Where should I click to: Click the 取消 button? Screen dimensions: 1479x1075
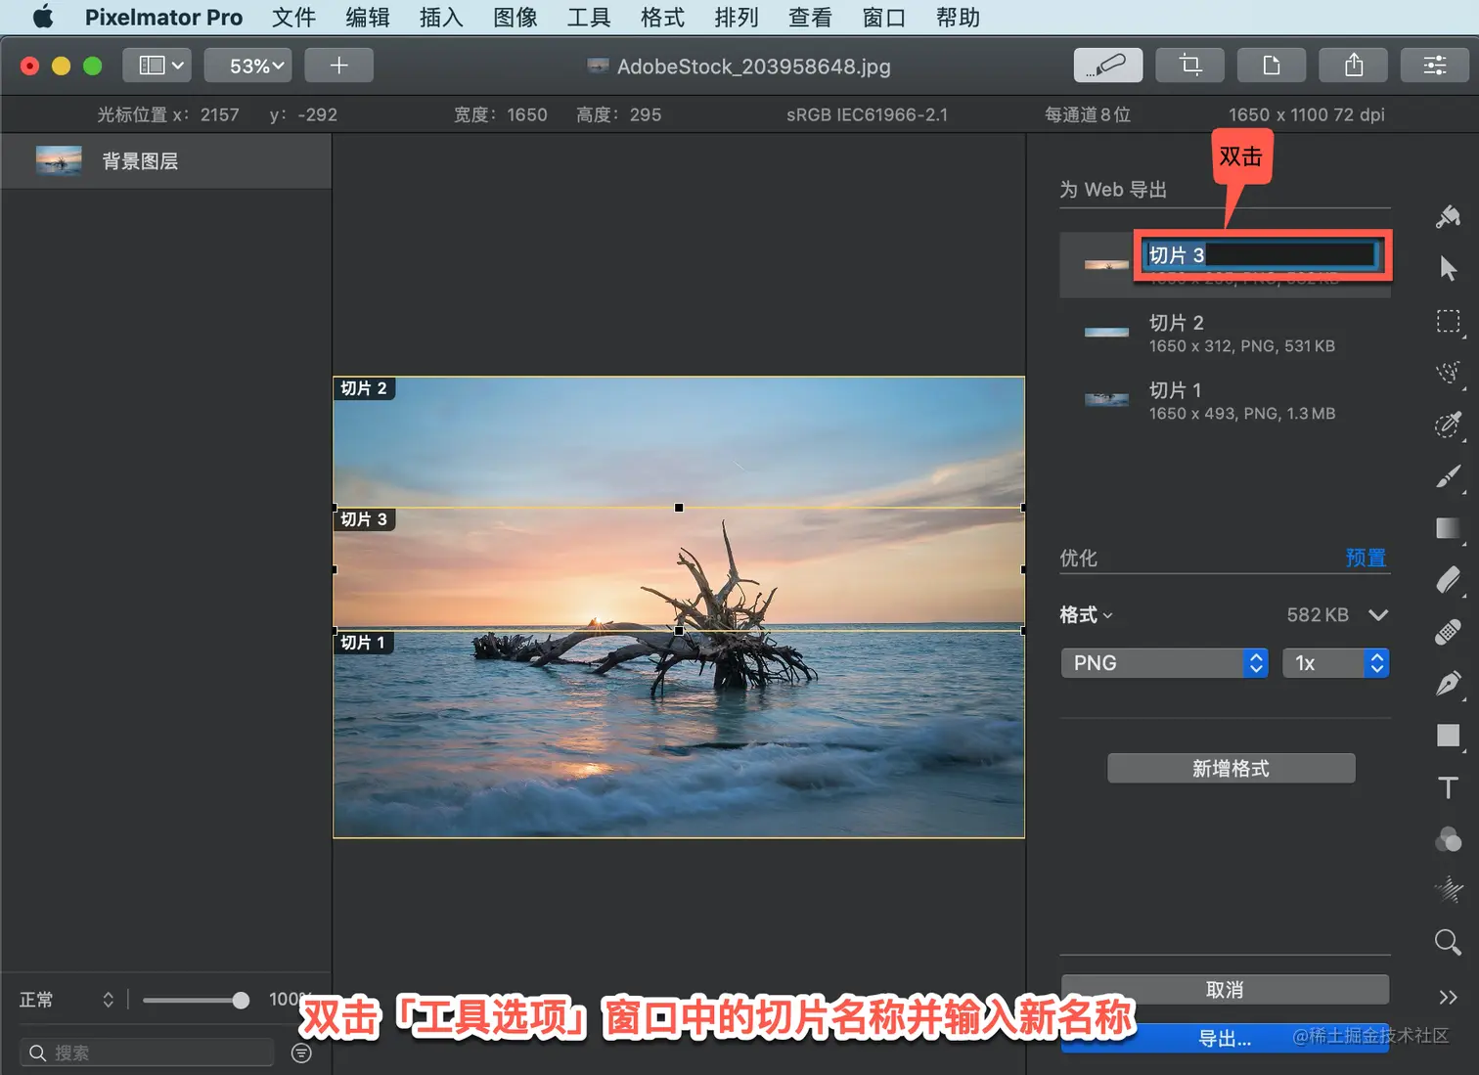coord(1225,990)
